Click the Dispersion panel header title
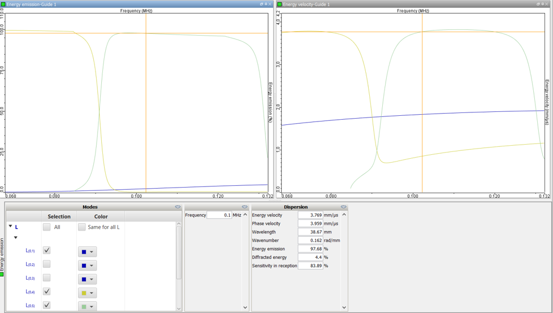Image resolution: width=553 pixels, height=313 pixels. [x=296, y=207]
